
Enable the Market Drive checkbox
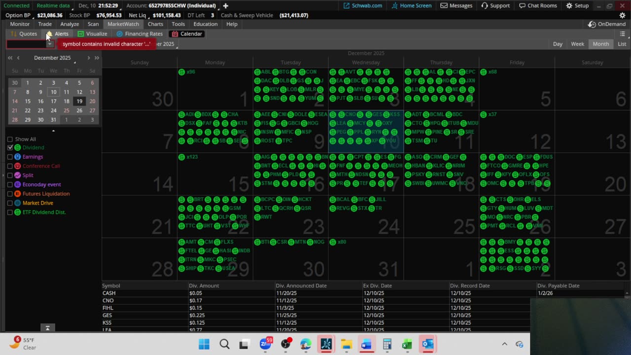[10, 203]
